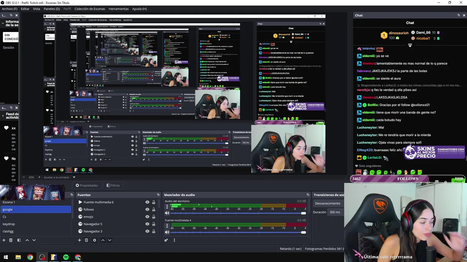Open the Editar menu
The image size is (467, 262).
coord(25,9)
